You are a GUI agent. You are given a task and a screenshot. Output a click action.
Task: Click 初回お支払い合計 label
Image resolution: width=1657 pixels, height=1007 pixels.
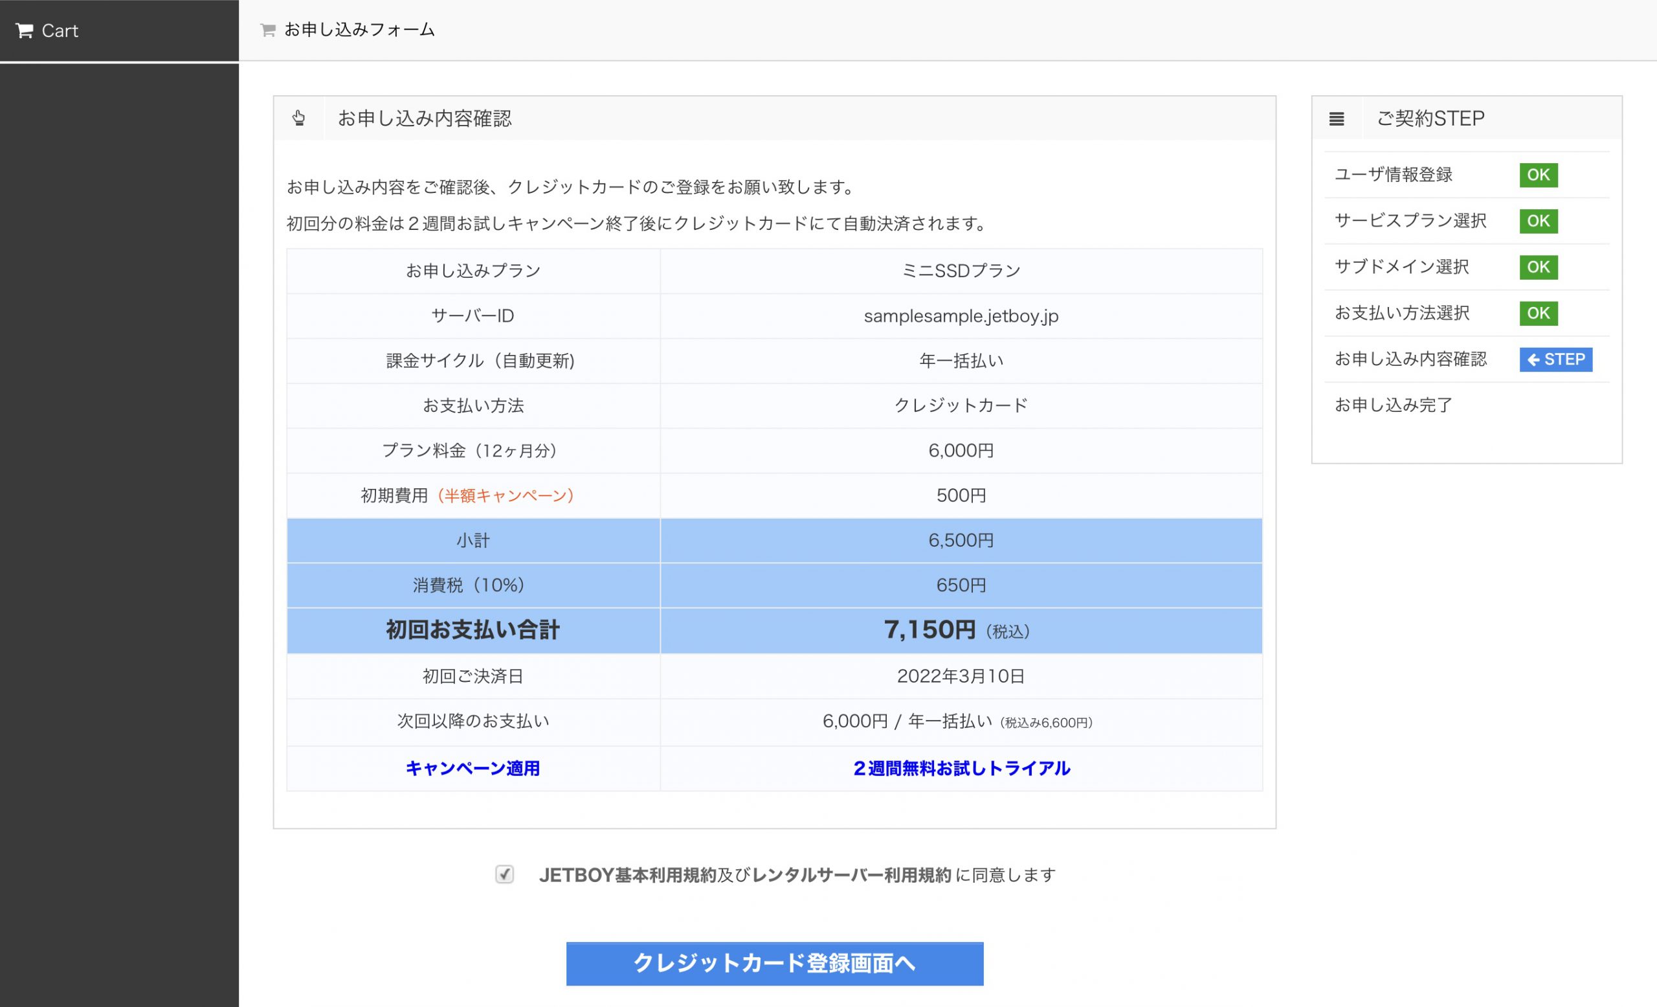click(x=473, y=630)
